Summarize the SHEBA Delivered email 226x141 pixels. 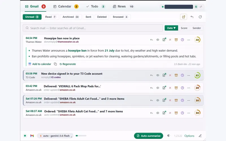tap(164, 100)
